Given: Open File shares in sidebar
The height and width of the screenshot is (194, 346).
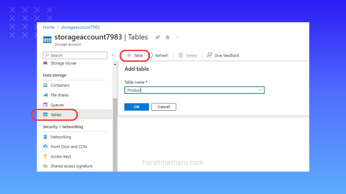Looking at the screenshot, I should (x=59, y=95).
